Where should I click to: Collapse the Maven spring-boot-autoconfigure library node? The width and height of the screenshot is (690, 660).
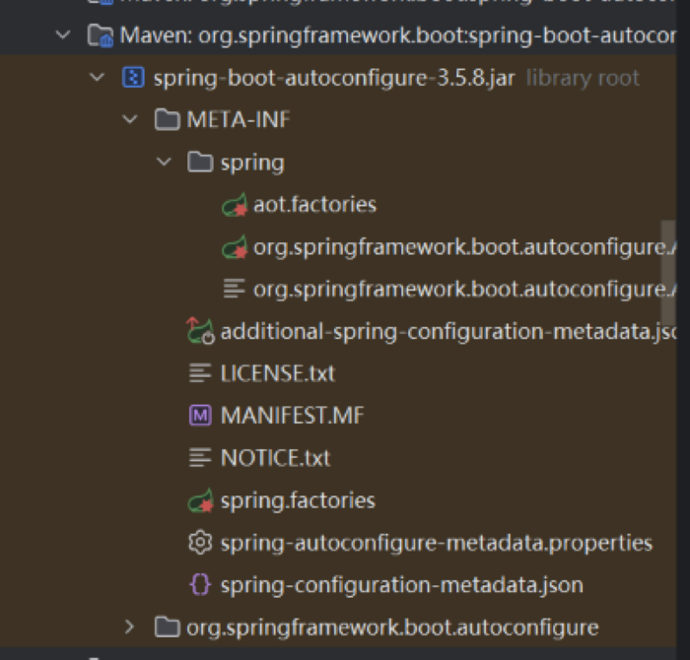click(x=63, y=34)
